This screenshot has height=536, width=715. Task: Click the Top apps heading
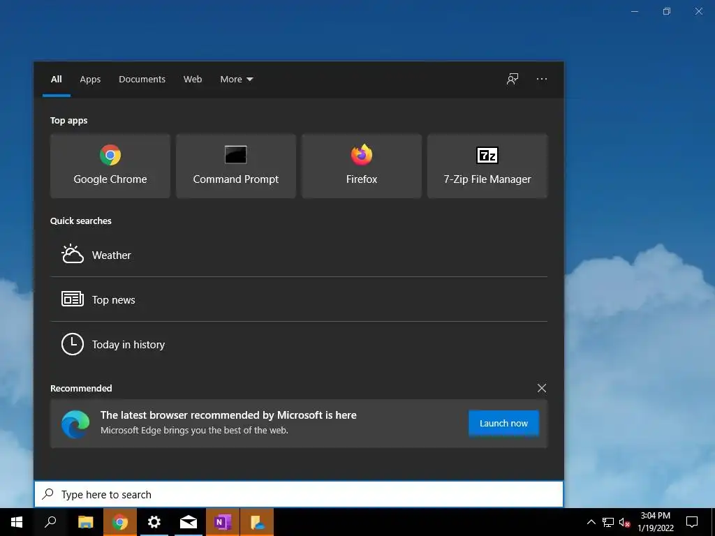(69, 120)
